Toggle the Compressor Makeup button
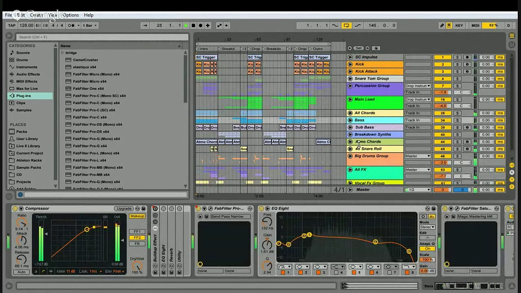 [137, 216]
